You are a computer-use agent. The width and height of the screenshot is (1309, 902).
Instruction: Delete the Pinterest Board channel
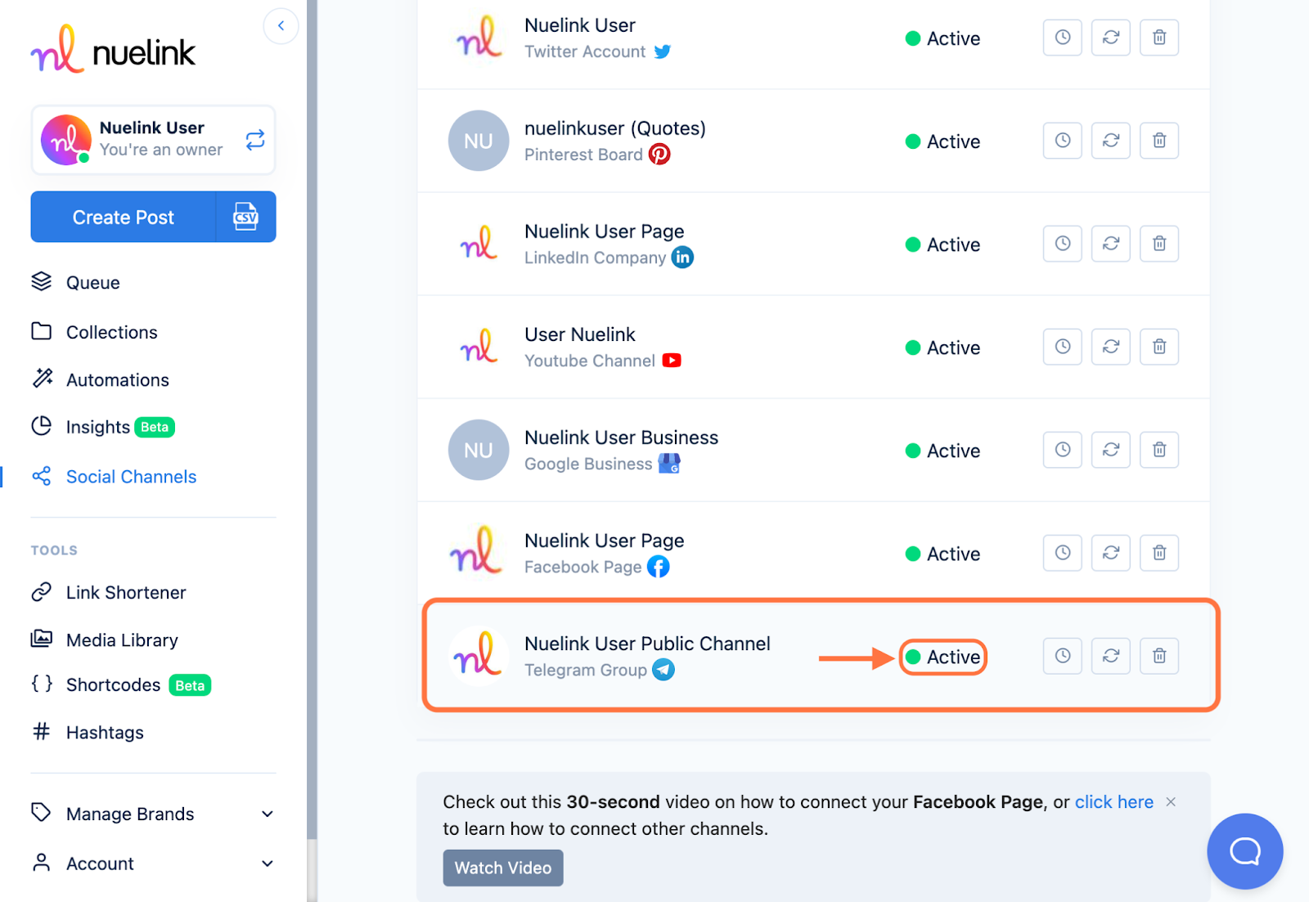[1159, 141]
